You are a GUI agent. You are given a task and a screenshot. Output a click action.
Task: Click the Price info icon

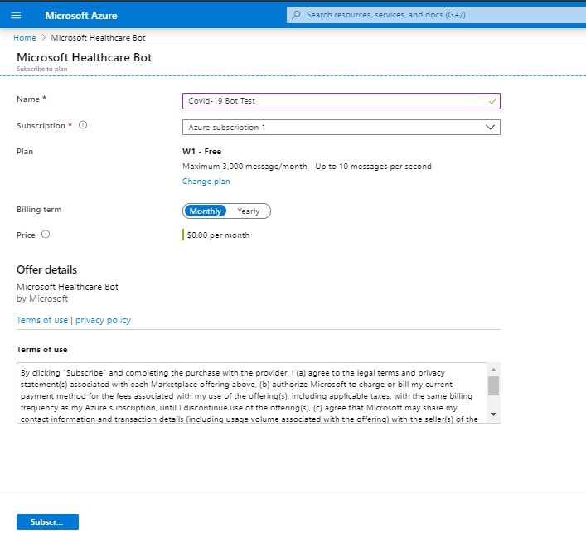point(46,235)
